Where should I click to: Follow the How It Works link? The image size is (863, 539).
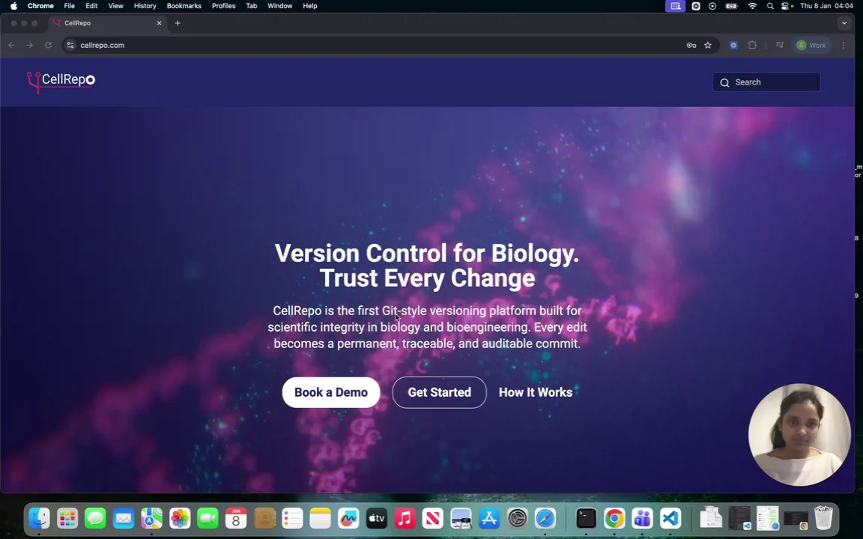pyautogui.click(x=536, y=392)
